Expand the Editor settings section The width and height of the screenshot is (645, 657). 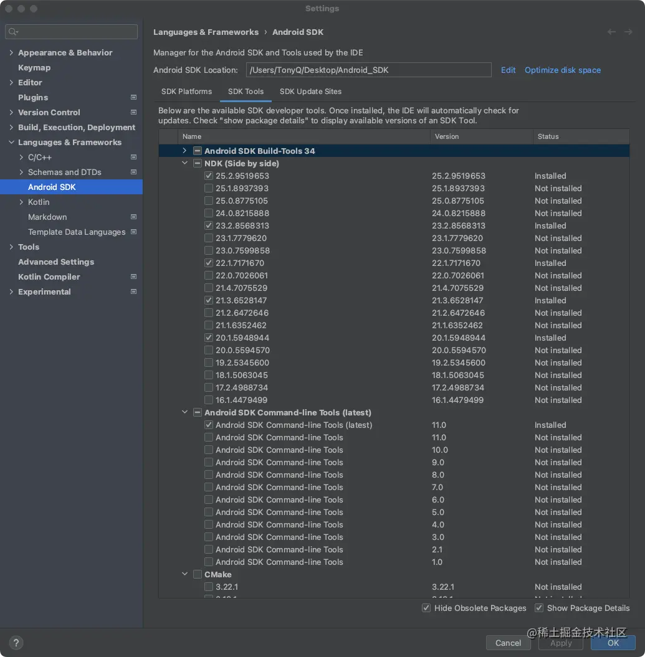pyautogui.click(x=11, y=83)
